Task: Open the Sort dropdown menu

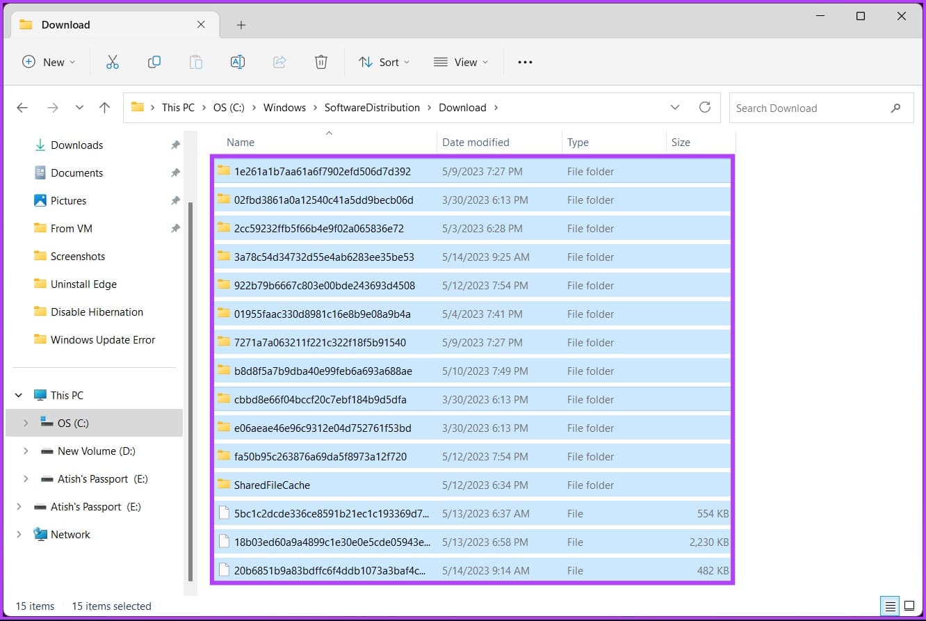Action: click(384, 62)
